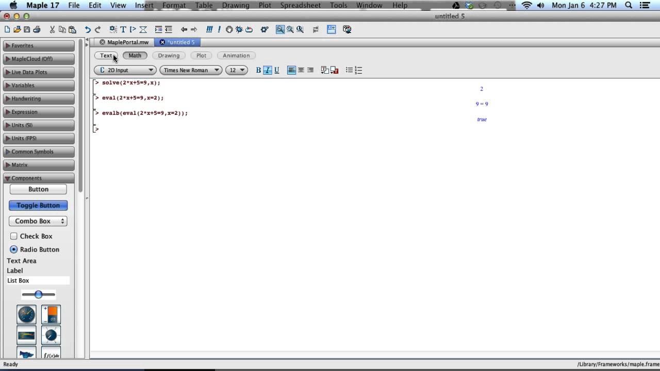The width and height of the screenshot is (660, 371).
Task: Go forward with the right arrow icon
Action: coord(194,29)
